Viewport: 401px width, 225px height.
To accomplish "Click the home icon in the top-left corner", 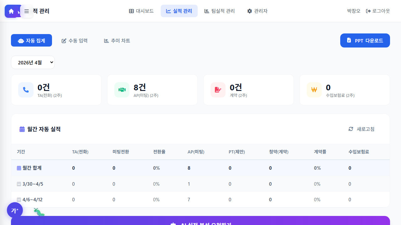I will pyautogui.click(x=12, y=11).
